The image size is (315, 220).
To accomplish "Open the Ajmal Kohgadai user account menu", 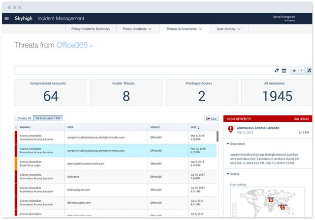I will [283, 18].
